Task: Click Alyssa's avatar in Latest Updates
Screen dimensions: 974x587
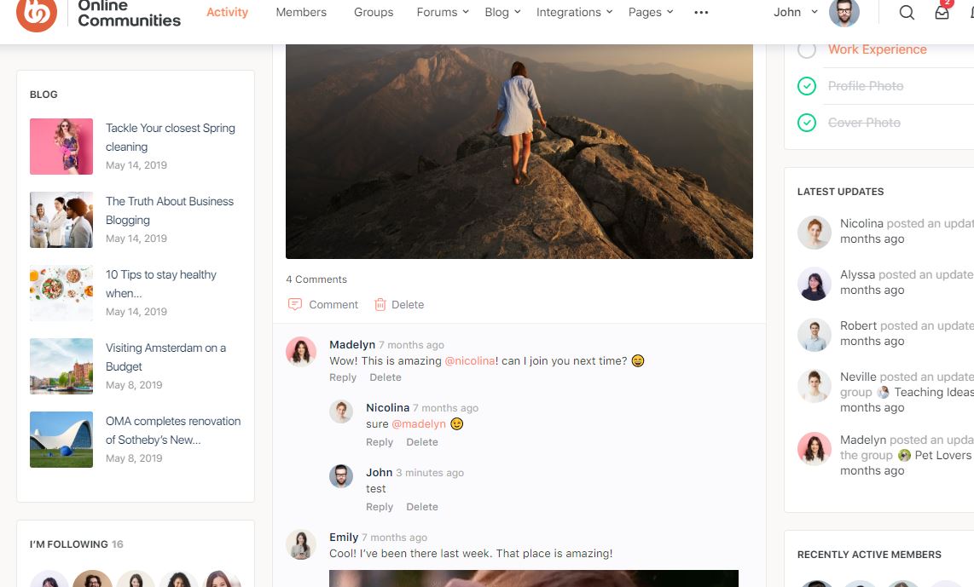Action: click(815, 284)
